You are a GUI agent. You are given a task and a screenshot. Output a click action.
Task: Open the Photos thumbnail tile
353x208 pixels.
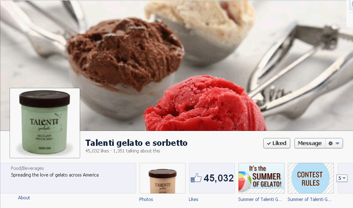(162, 178)
